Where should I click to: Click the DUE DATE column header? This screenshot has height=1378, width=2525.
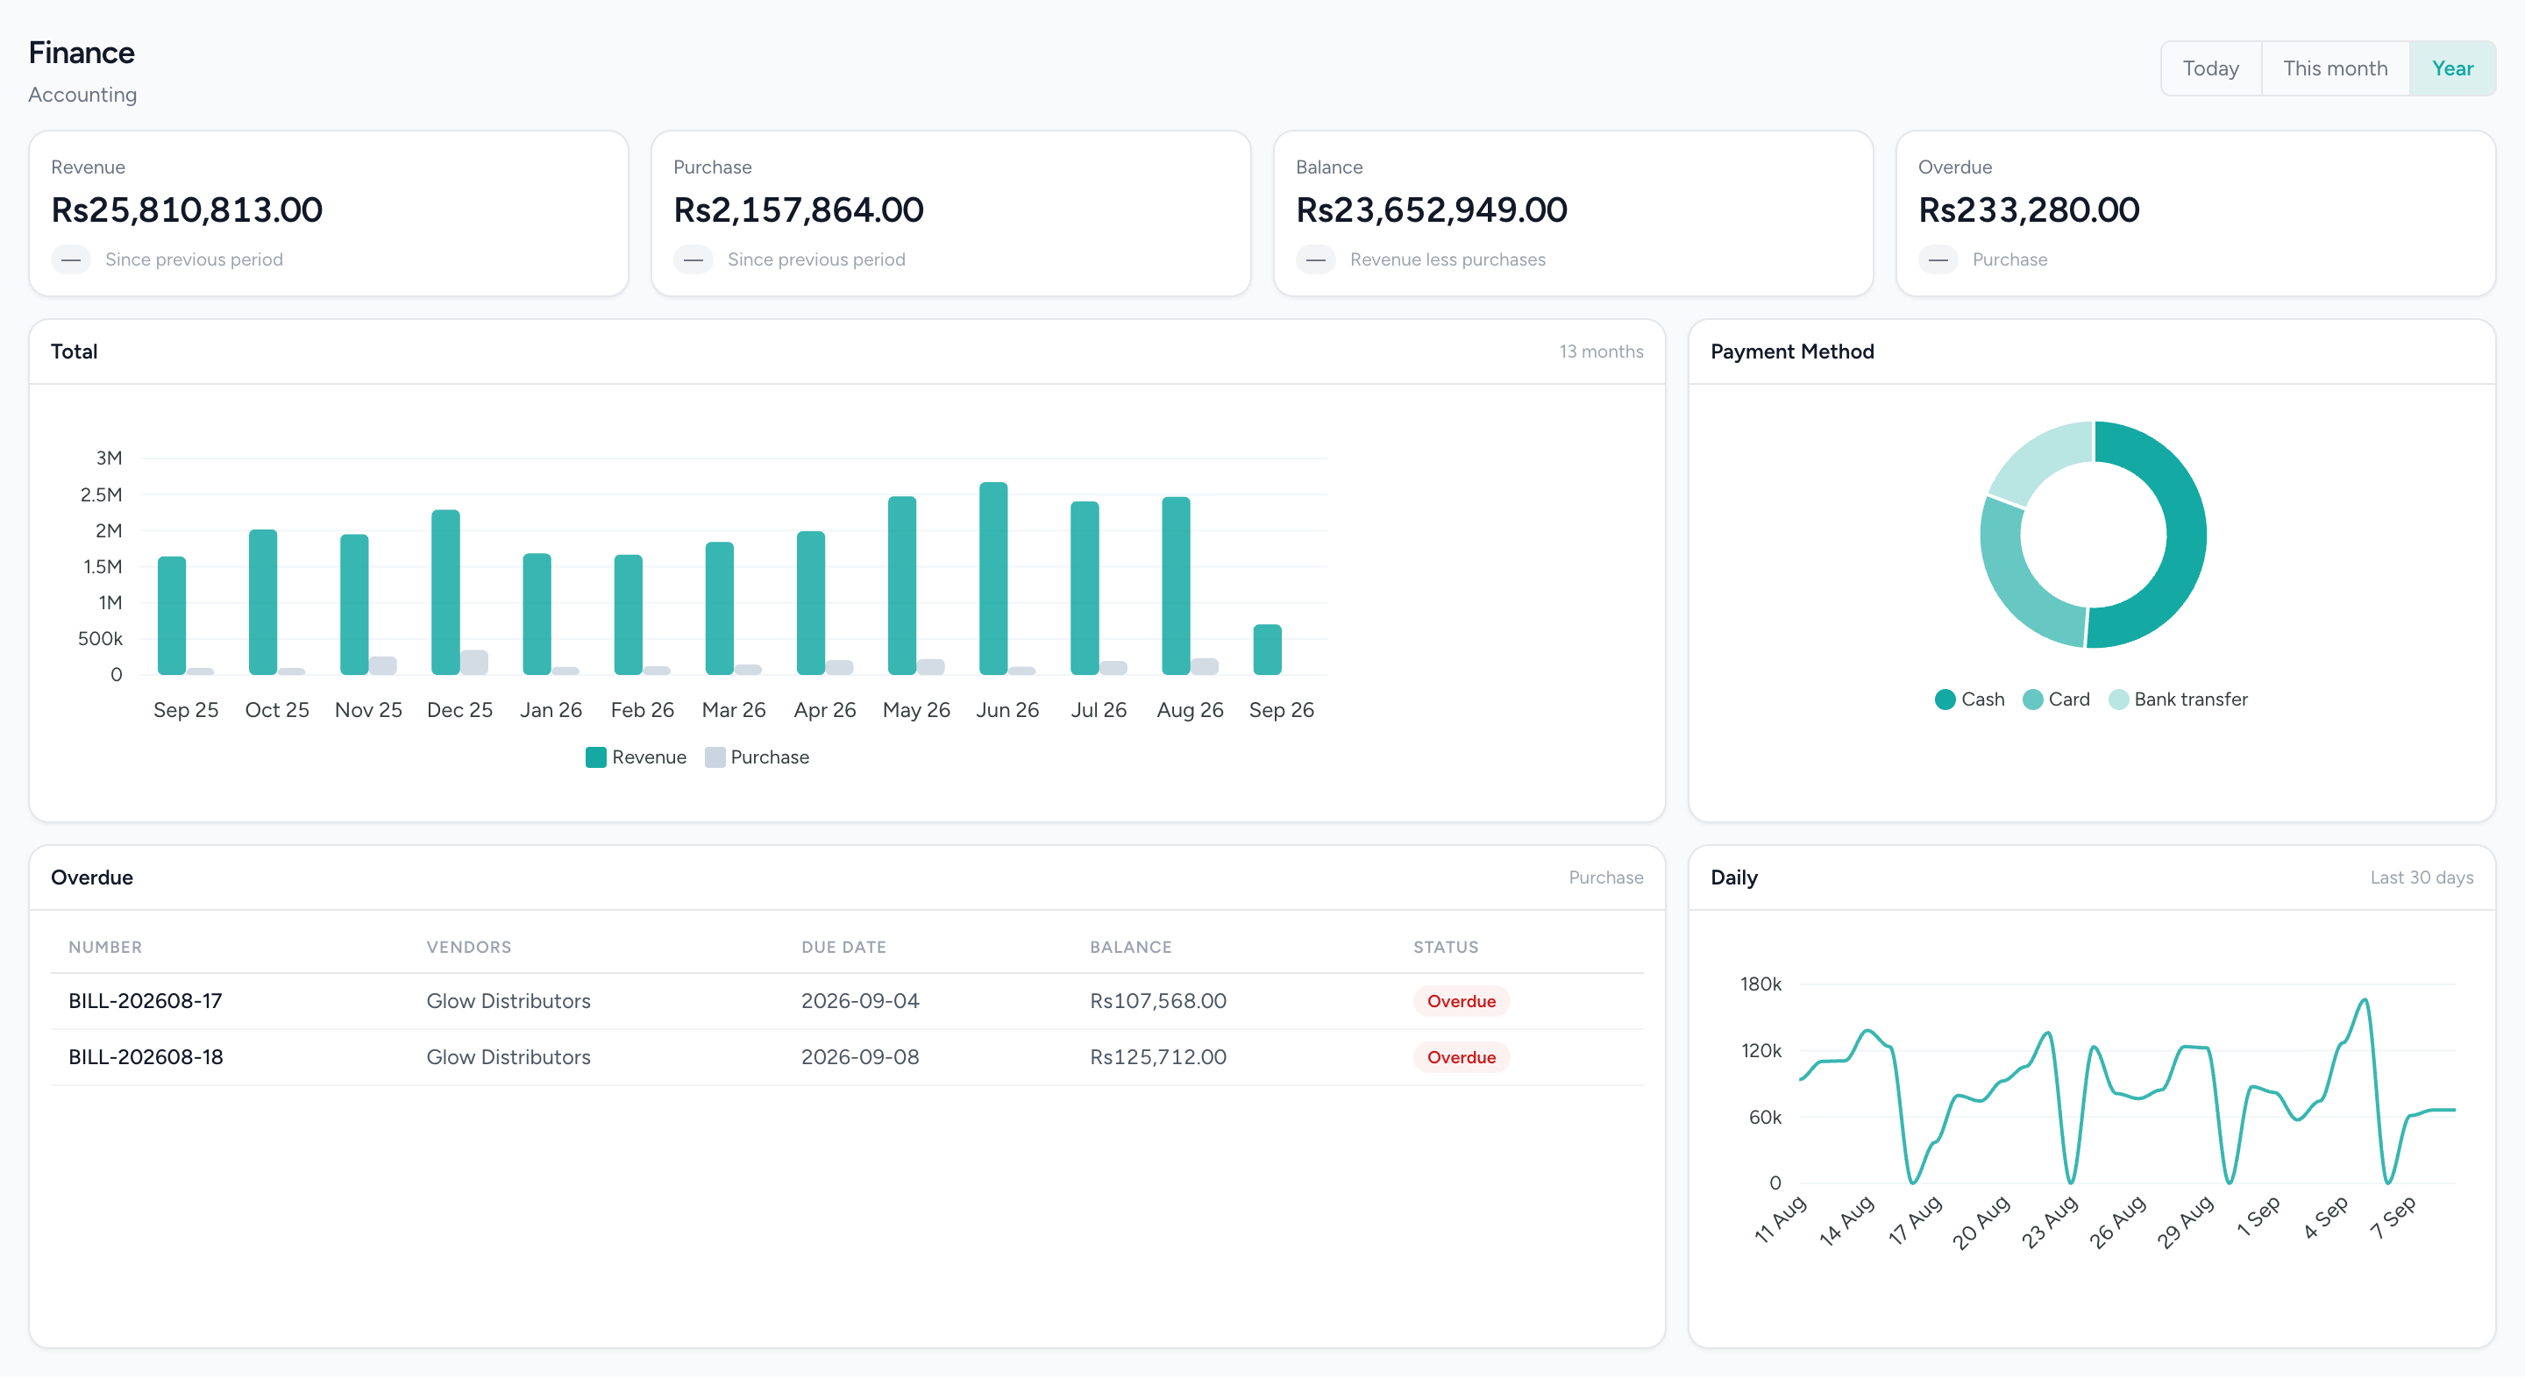tap(843, 947)
